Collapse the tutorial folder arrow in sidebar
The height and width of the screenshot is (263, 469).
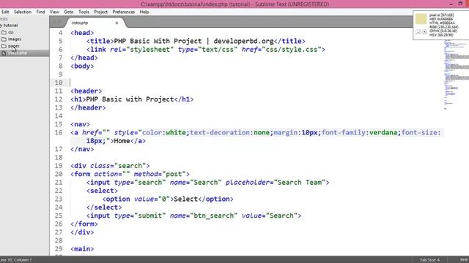(1, 26)
